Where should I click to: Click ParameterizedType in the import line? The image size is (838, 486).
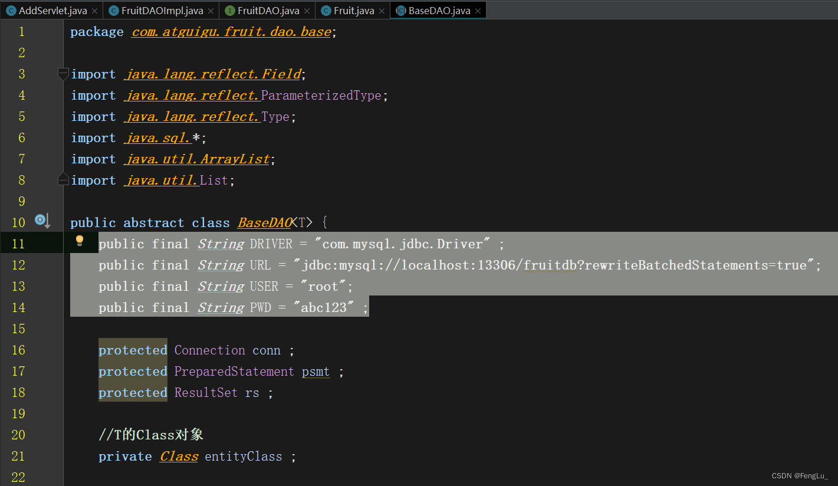pos(321,96)
